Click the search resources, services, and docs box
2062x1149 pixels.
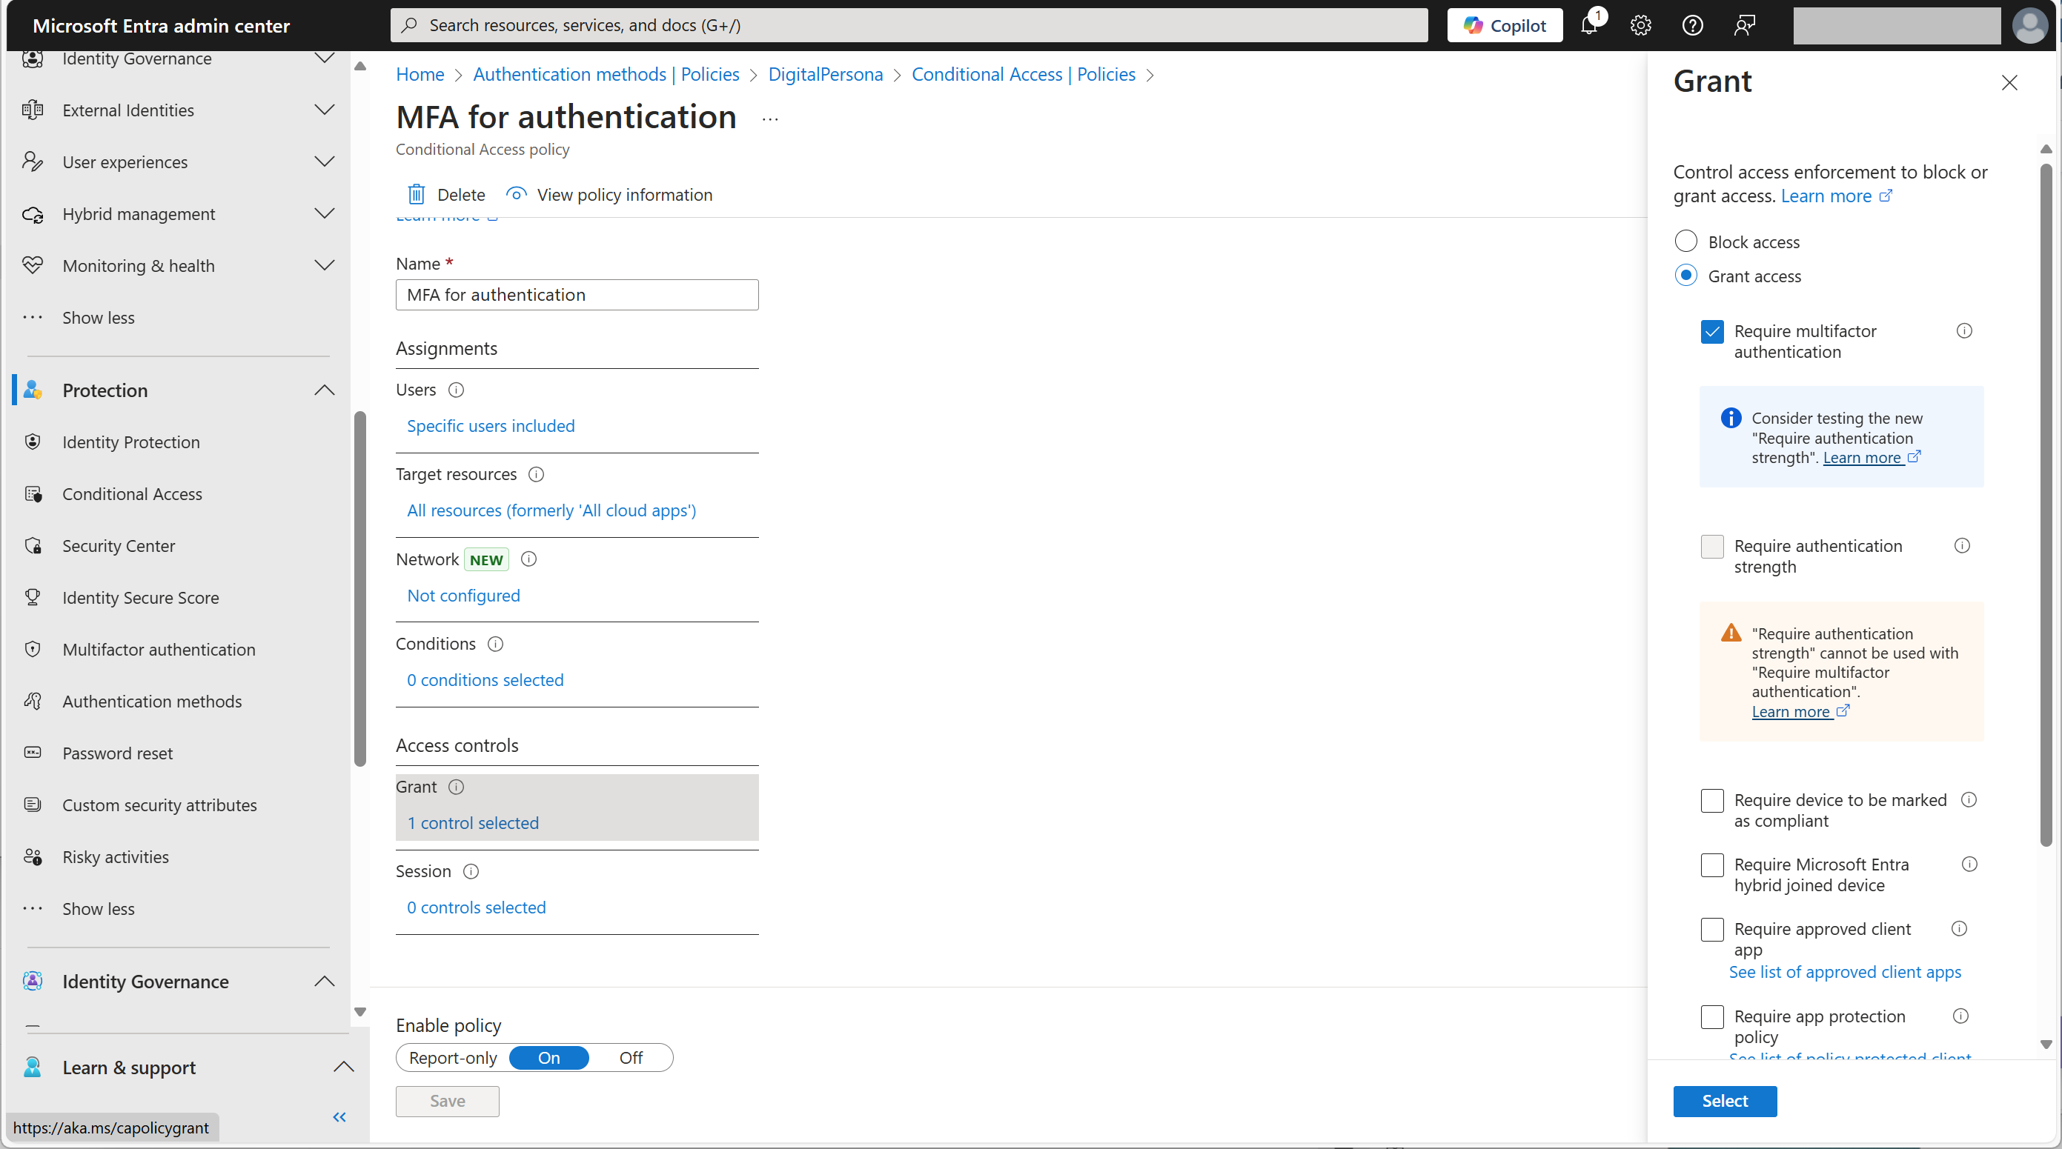point(909,26)
